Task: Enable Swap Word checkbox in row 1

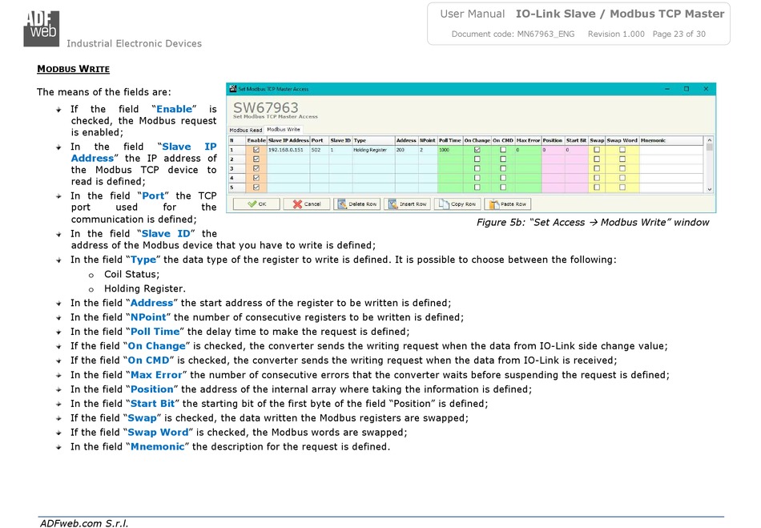Action: [622, 150]
